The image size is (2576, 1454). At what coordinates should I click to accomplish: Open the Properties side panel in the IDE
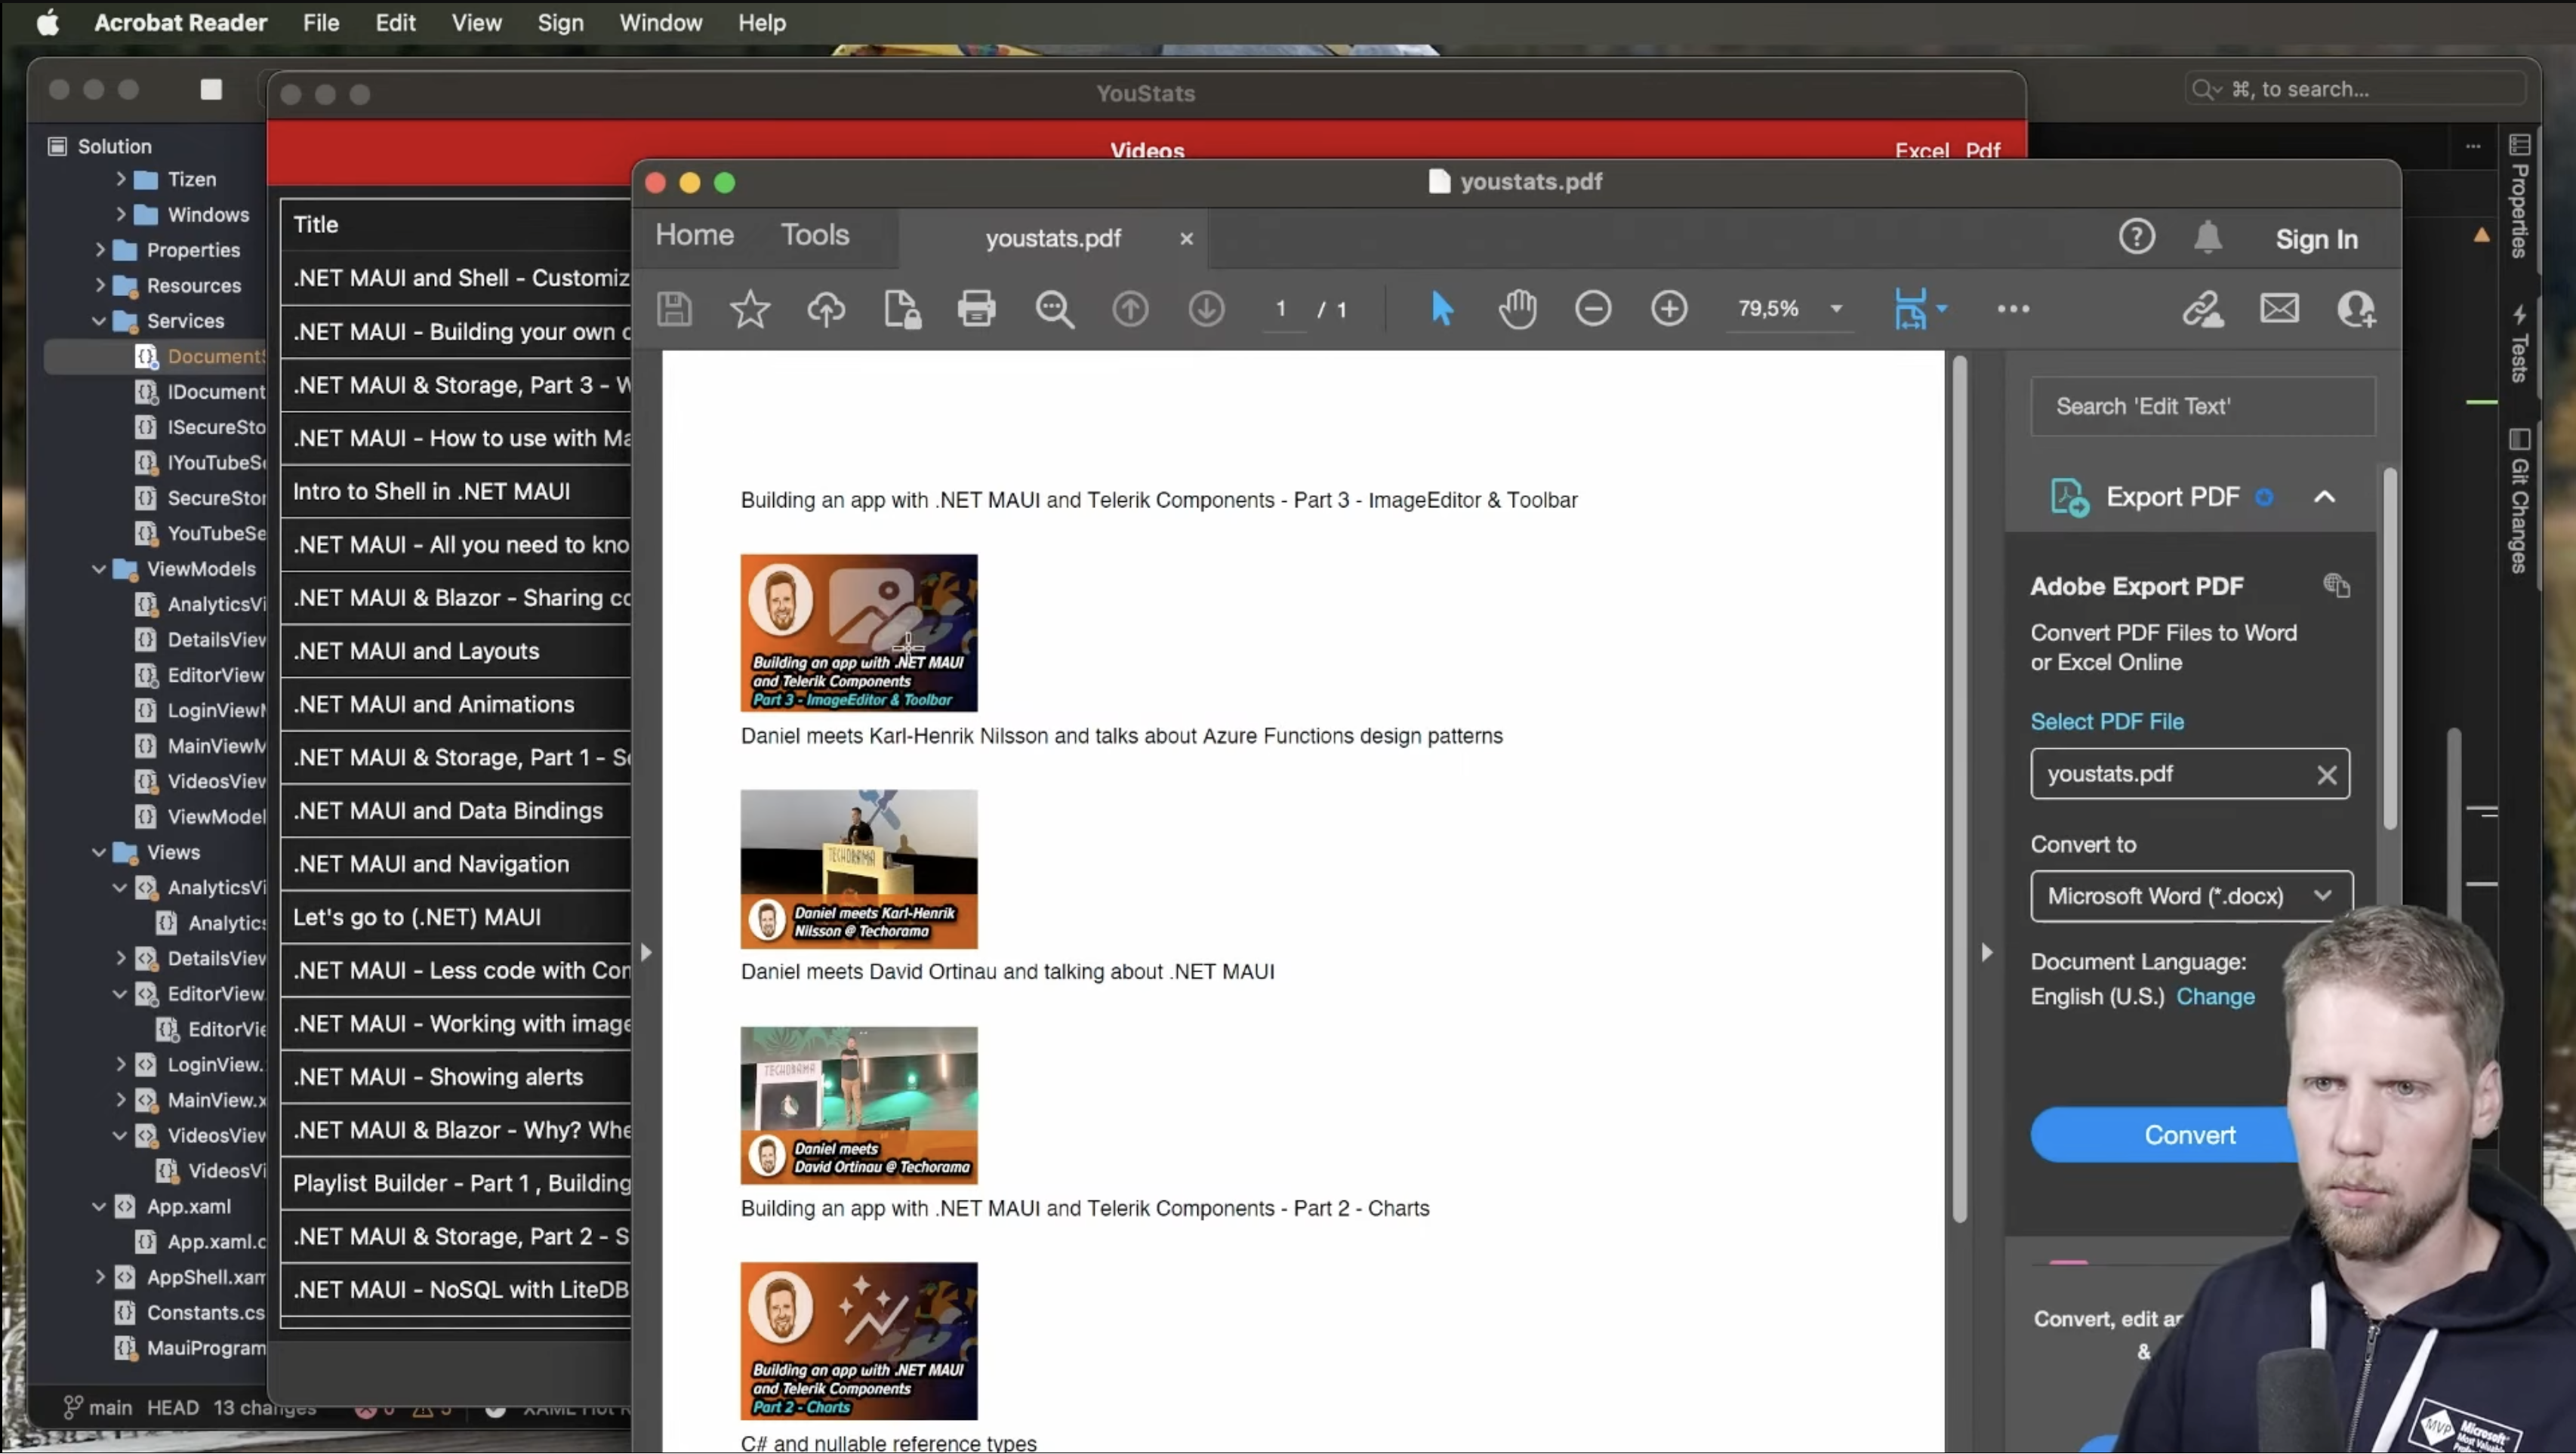(2519, 197)
